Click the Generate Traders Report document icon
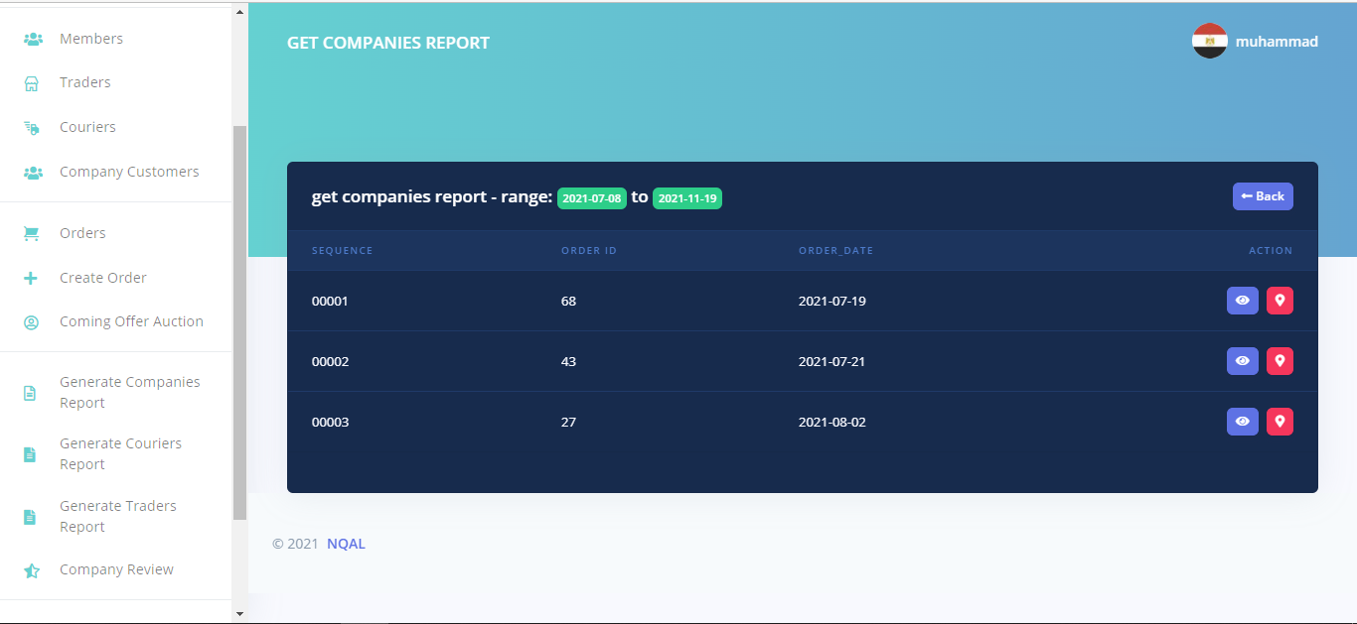The image size is (1357, 624). 30,517
